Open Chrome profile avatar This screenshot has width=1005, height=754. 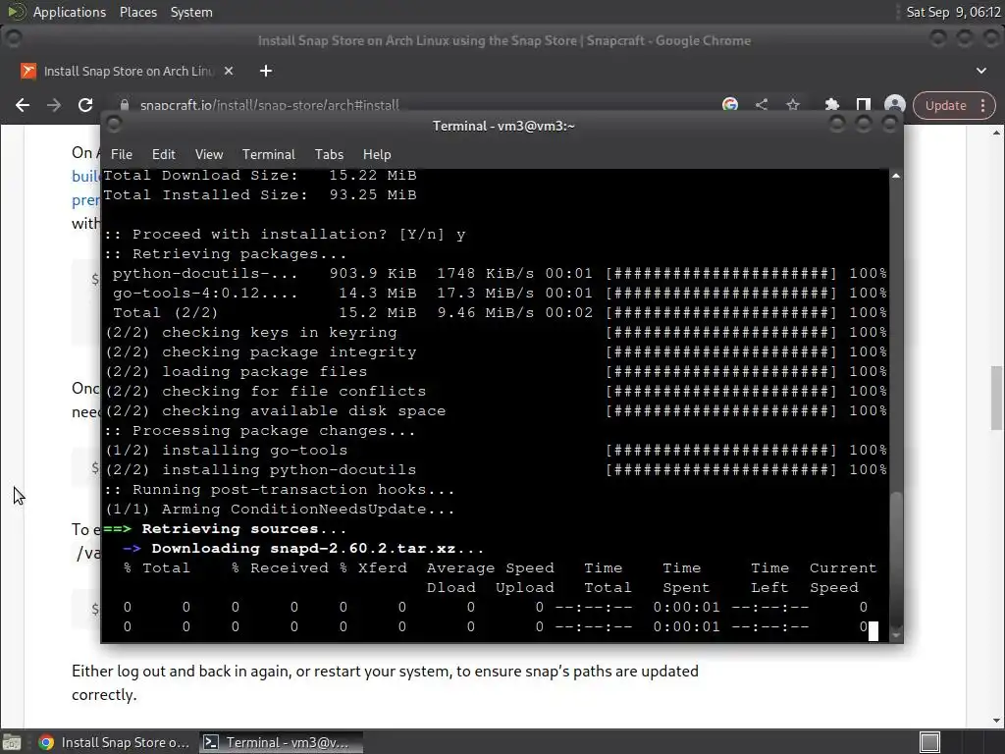coord(895,105)
